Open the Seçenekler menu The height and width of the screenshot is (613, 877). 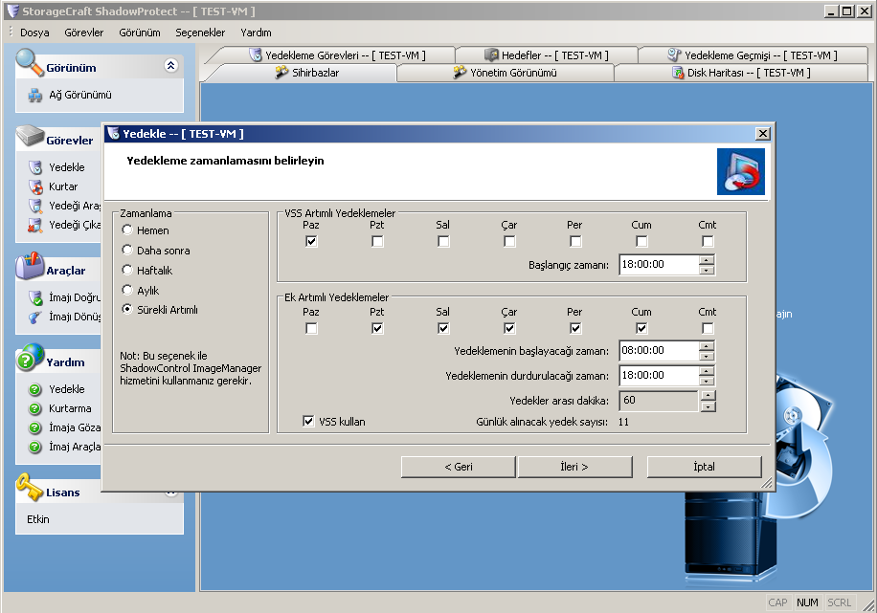200,33
